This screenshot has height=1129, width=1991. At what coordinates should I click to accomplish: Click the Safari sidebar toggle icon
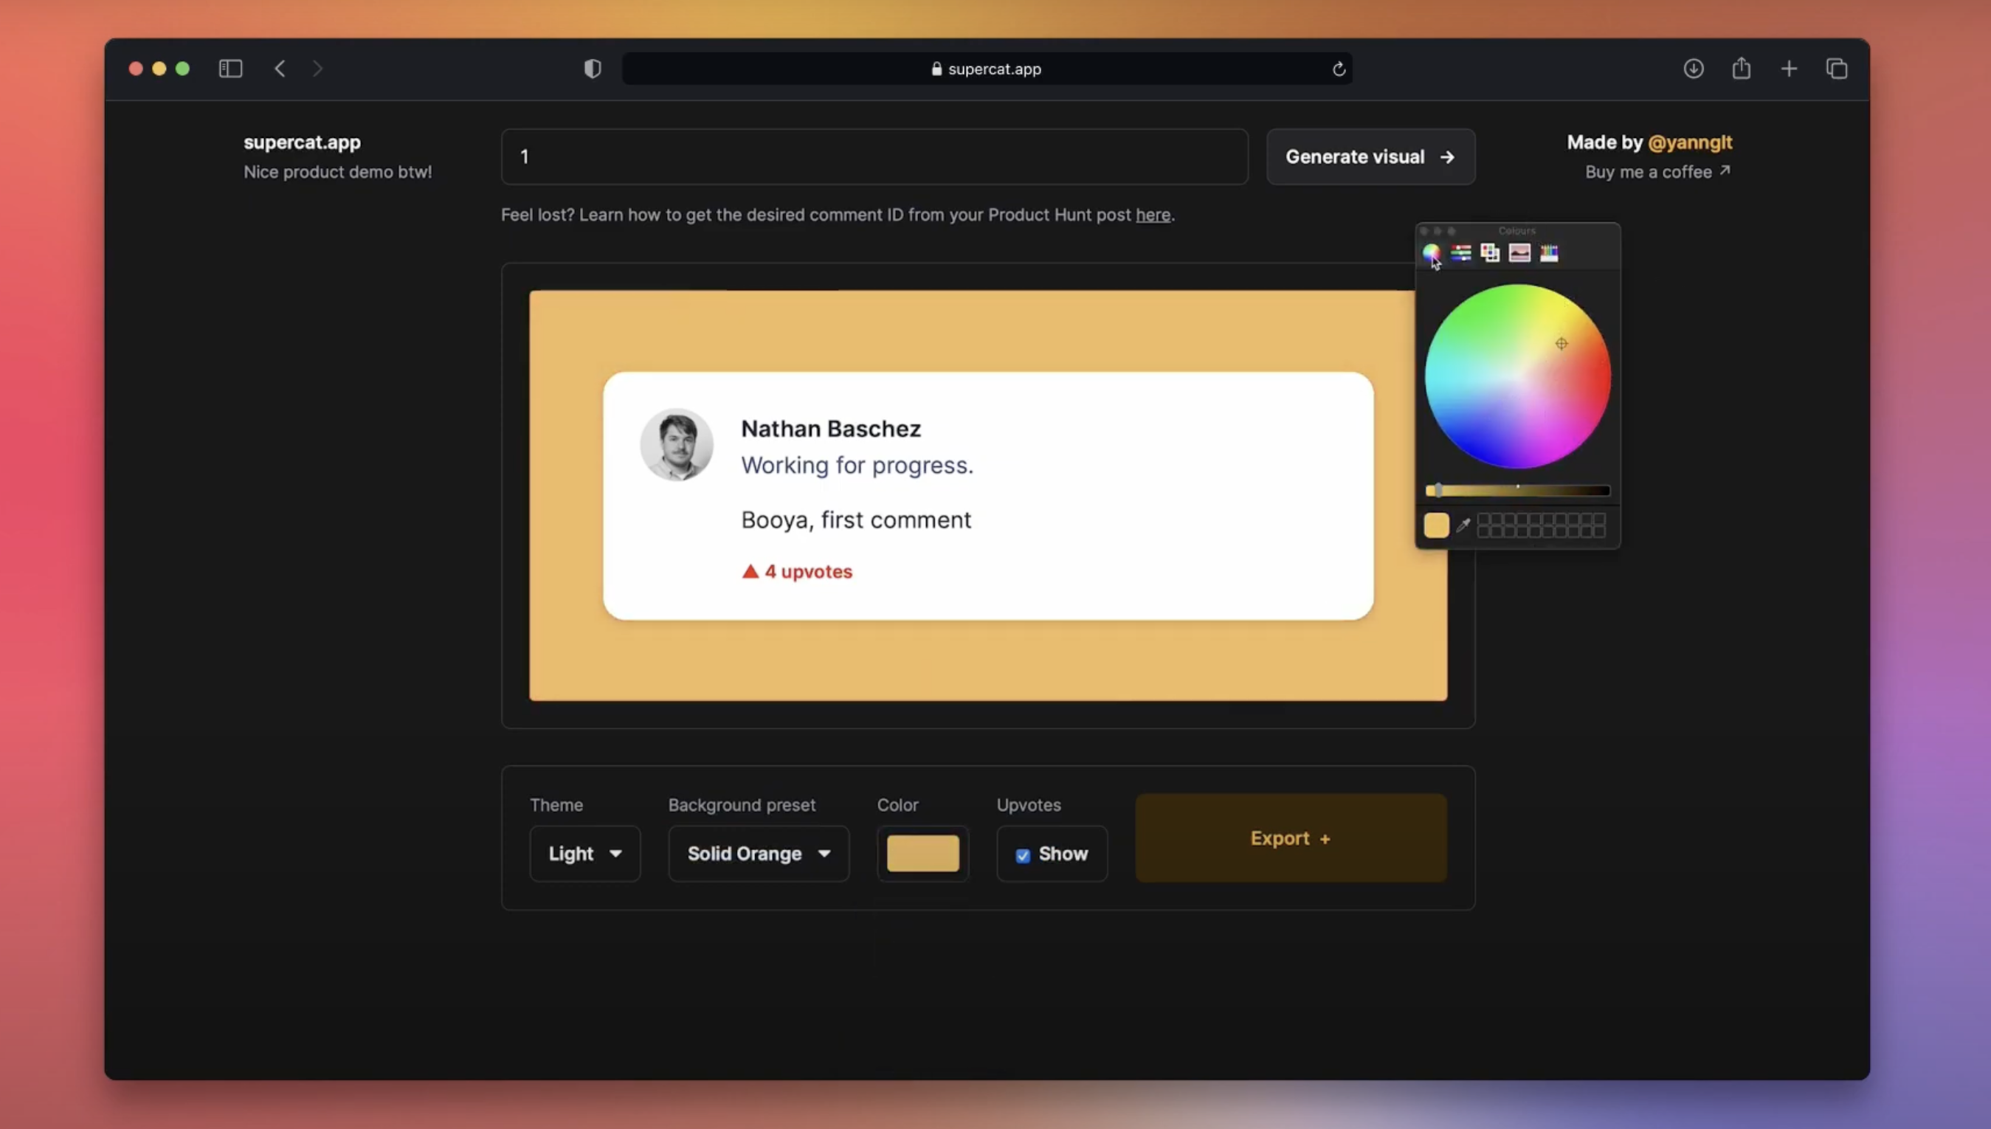pos(230,69)
